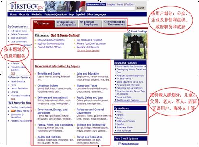Select the for Federal Employees tab

point(90,23)
